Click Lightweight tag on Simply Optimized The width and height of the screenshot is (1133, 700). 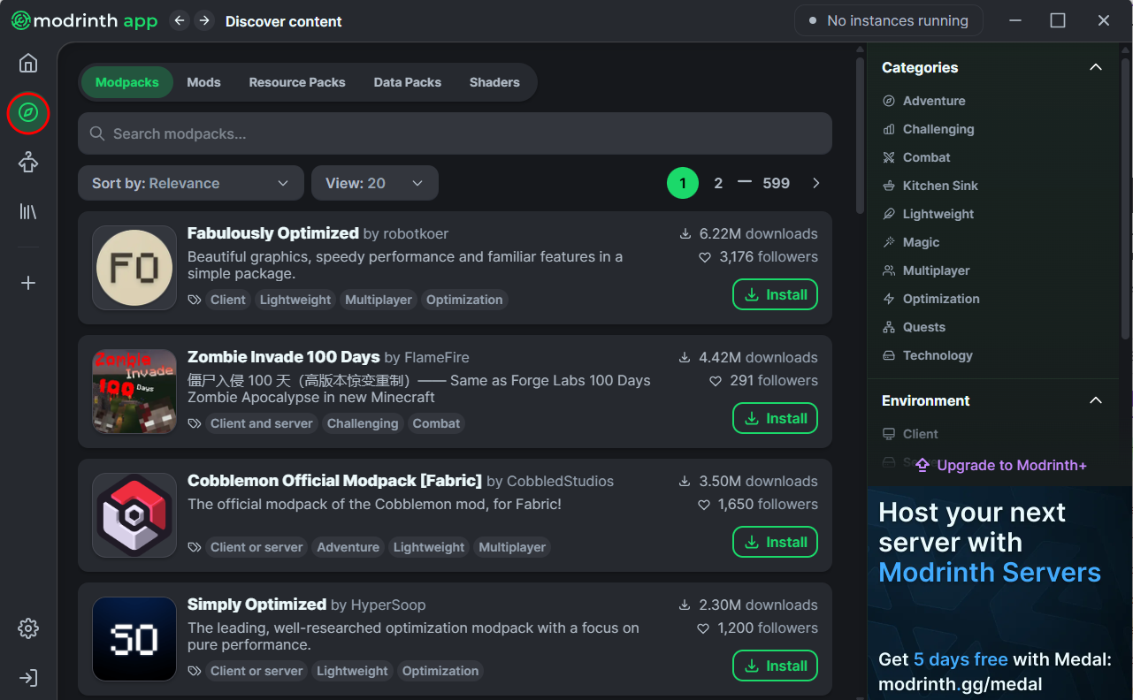pyautogui.click(x=352, y=671)
